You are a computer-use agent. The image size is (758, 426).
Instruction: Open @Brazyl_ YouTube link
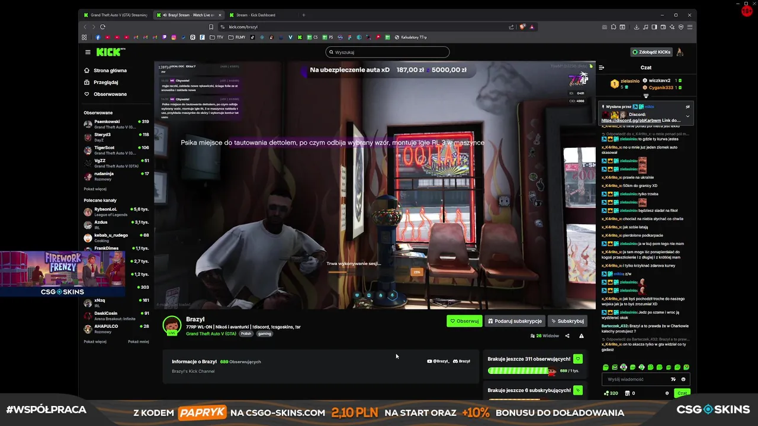pos(438,362)
